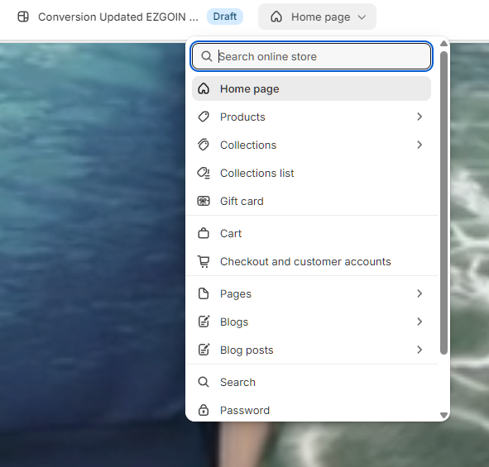This screenshot has height=467, width=489.
Task: Click the Conversion Updated EZGOIN theme name
Action: 118,17
